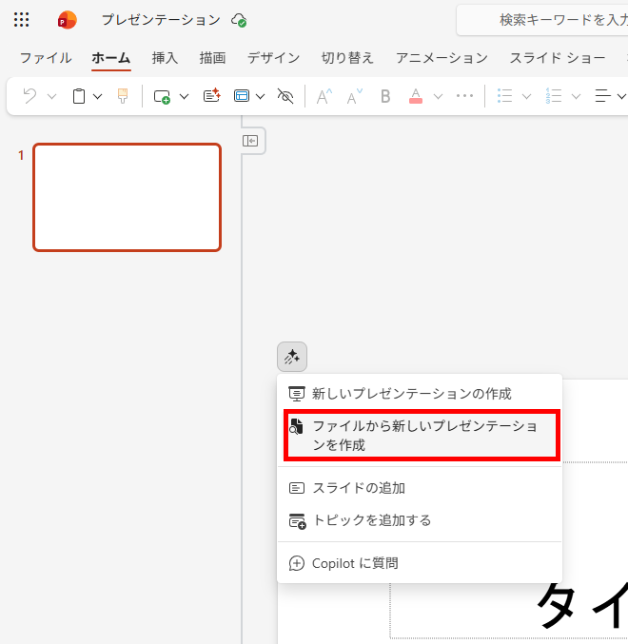628x644 pixels.
Task: Select the Format Painter brush
Action: [123, 96]
